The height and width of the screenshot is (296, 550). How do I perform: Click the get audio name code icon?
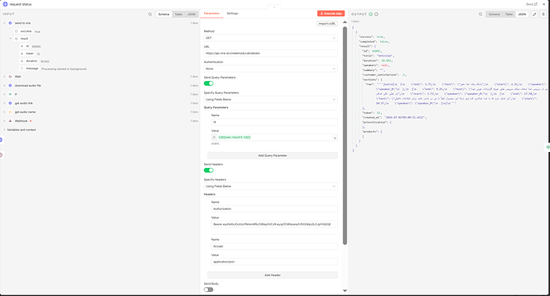coord(10,112)
